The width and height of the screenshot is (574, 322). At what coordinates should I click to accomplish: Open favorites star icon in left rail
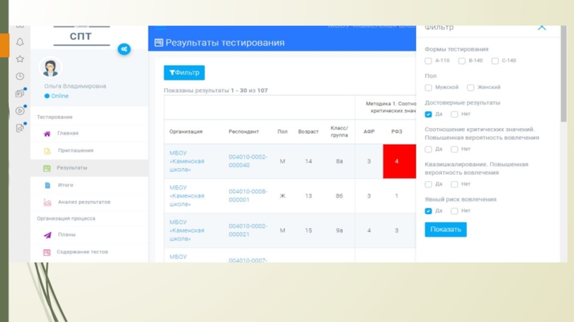point(20,59)
